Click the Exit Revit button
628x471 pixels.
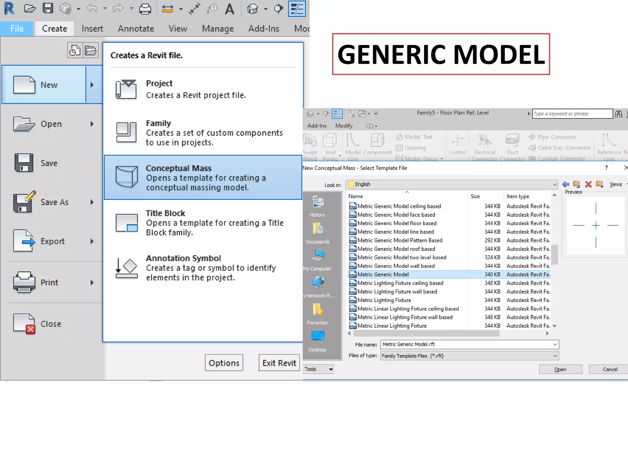click(x=279, y=363)
